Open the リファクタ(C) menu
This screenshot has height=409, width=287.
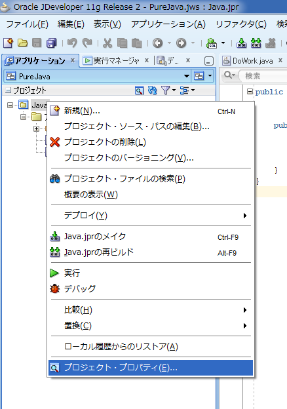241,24
